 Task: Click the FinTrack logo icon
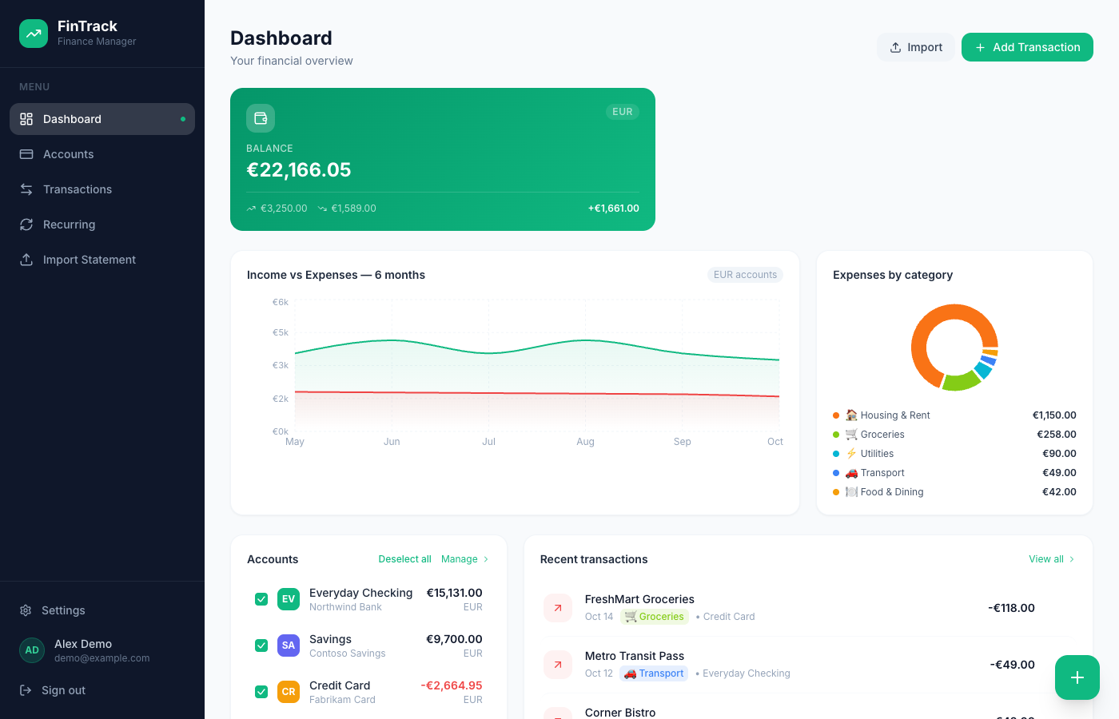pyautogui.click(x=34, y=34)
